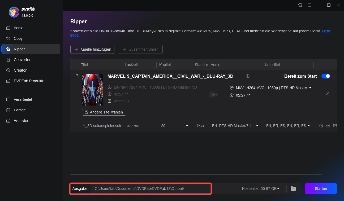Click the Zusammenführen button

point(141,49)
